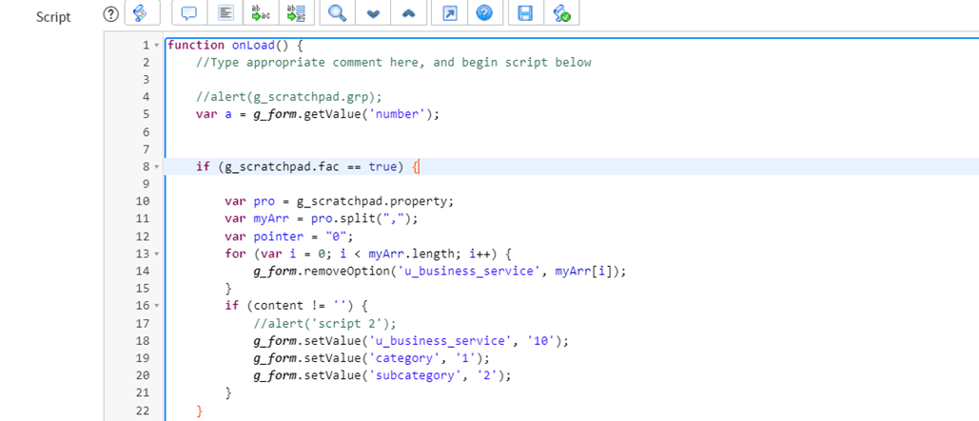Collapse the g_scratchpad.fac if block on line 8
Image resolution: width=979 pixels, height=421 pixels.
pyautogui.click(x=157, y=167)
